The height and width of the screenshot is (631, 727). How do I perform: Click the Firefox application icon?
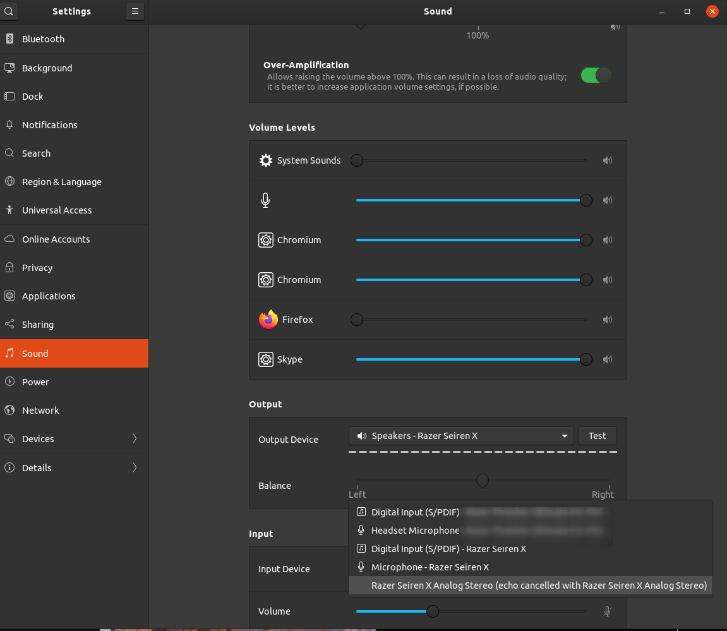tap(267, 320)
